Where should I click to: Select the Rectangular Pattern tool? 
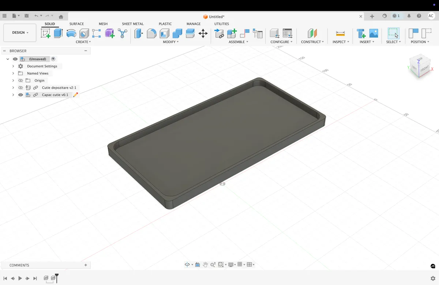coord(97,33)
